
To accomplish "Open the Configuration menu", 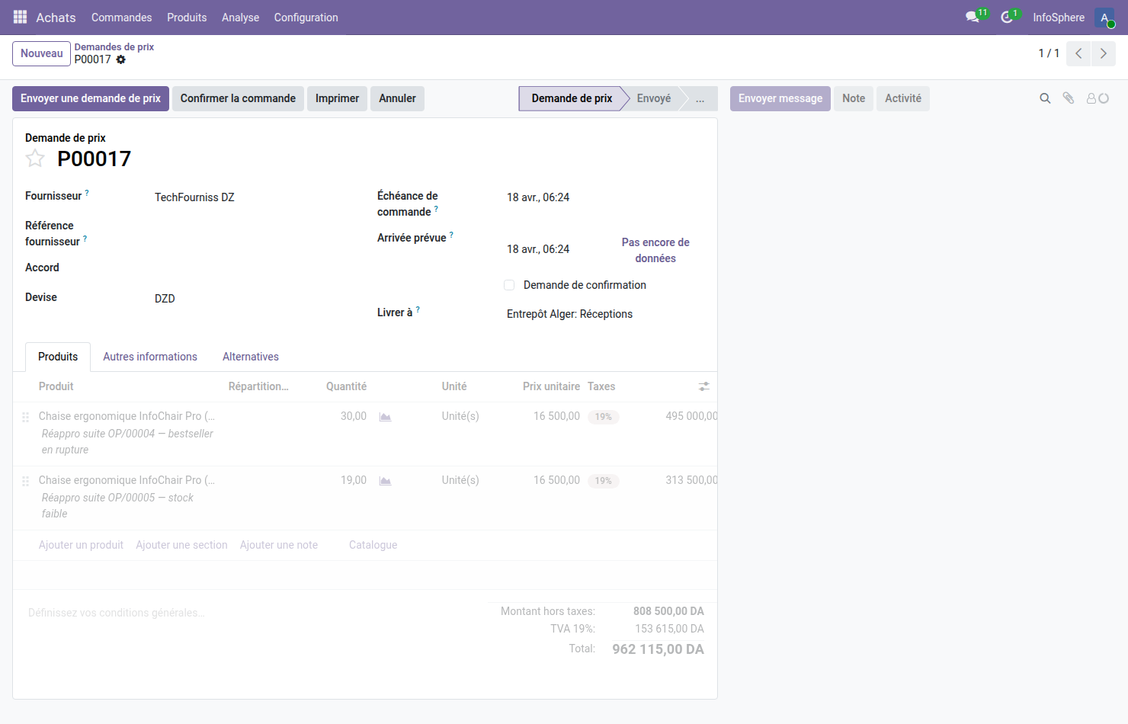I will click(306, 17).
